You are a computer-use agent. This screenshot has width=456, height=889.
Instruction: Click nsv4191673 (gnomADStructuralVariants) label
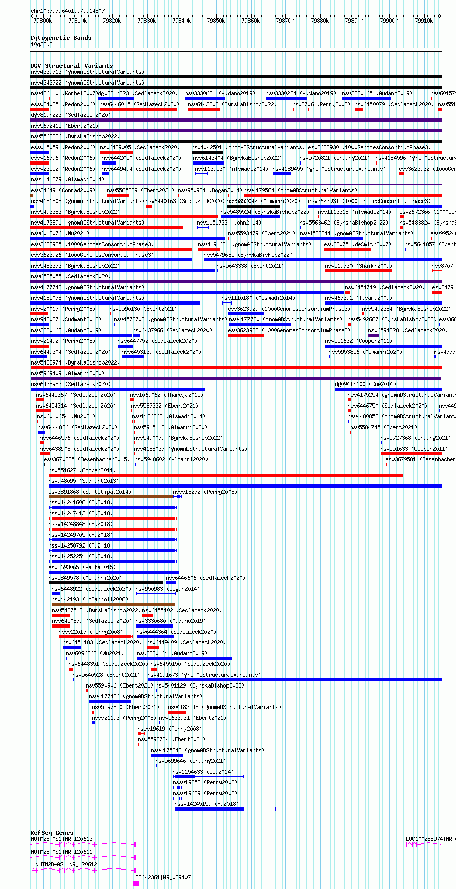(x=204, y=675)
